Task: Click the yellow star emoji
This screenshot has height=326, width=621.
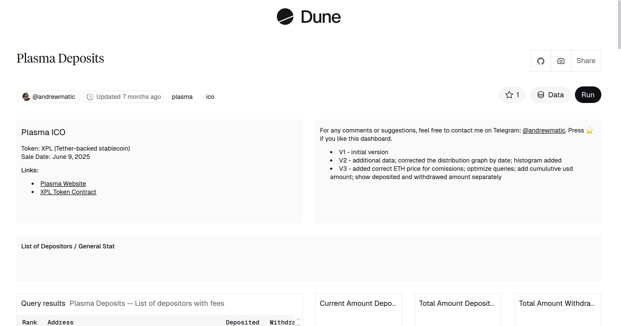Action: point(589,130)
